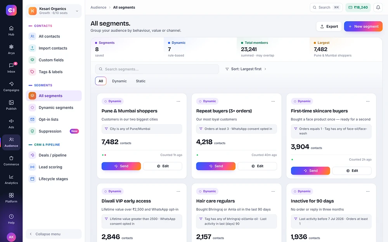The height and width of the screenshot is (242, 388).
Task: Open Arya assistant in the left rail
Action: pyautogui.click(x=11, y=50)
